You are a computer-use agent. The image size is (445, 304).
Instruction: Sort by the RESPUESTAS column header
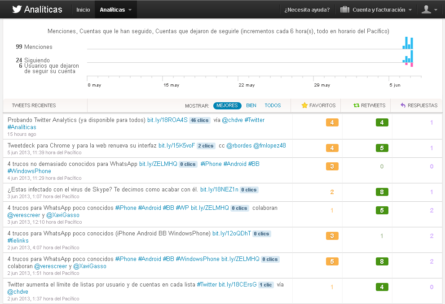coord(419,105)
